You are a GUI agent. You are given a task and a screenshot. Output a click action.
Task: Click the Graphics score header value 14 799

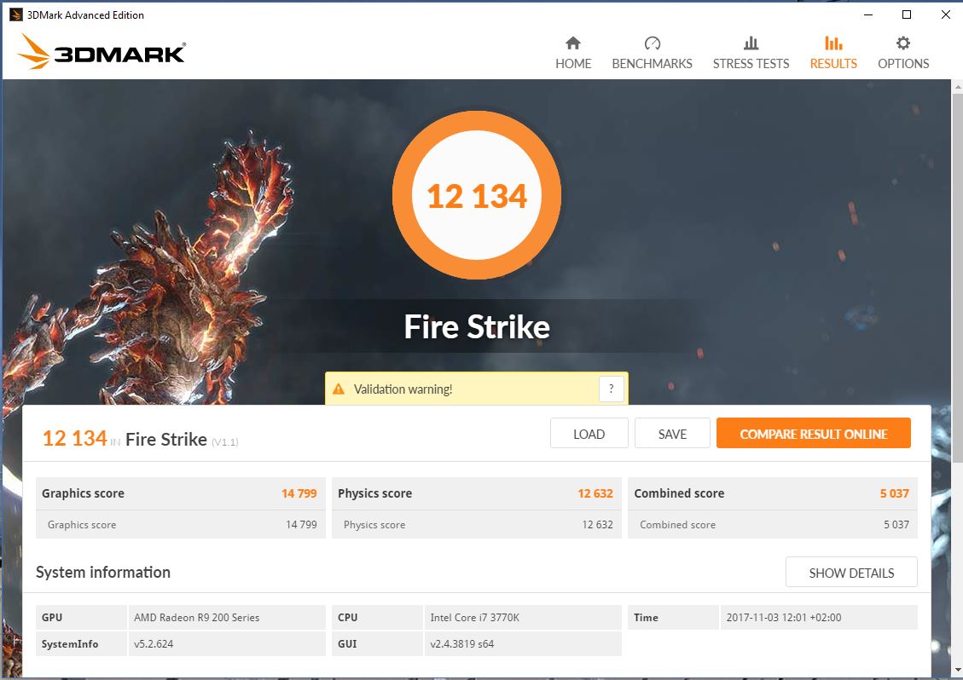299,493
